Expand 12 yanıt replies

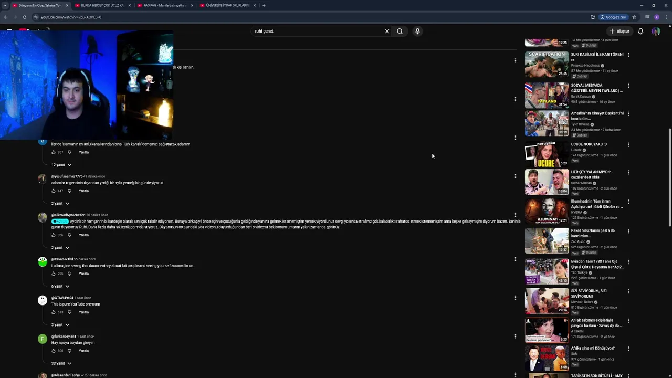tap(61, 165)
